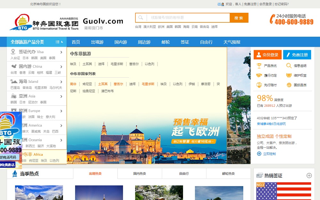Click the globe icon for 国旅品质
320x200 pixels.
click(x=289, y=85)
